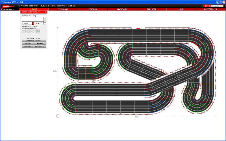Click the Imprimer button

pyautogui.click(x=40, y=44)
